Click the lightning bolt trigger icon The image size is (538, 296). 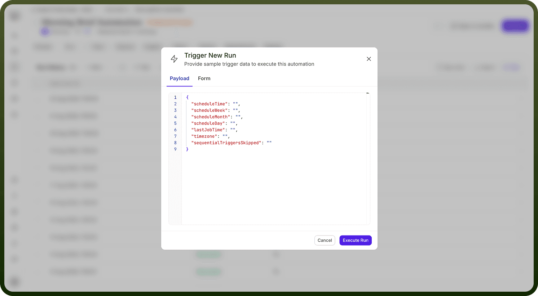[174, 59]
